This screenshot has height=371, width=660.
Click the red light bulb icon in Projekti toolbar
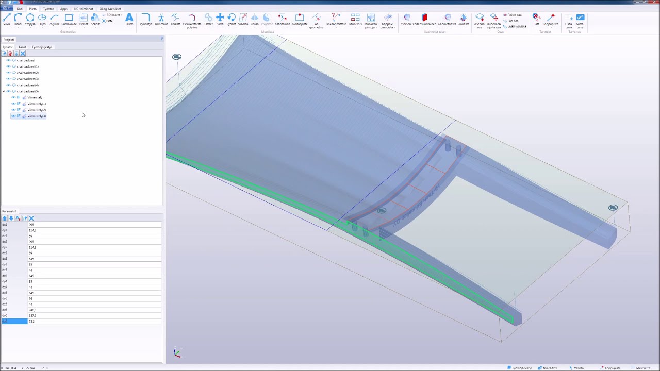tap(10, 54)
